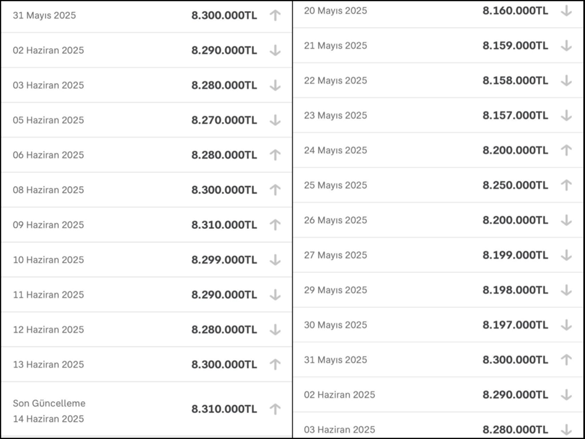Click the down arrow for 27 Mayıs 2025
The width and height of the screenshot is (585, 439).
[566, 255]
